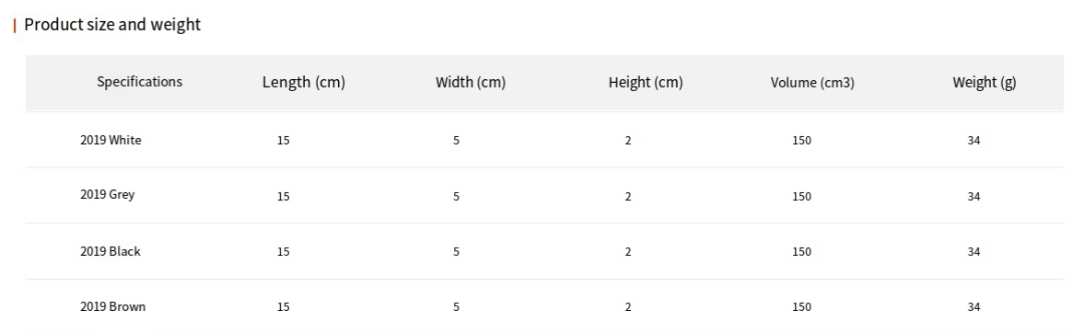Select the Weight (g) column header
Image resolution: width=1073 pixels, height=333 pixels.
984,83
